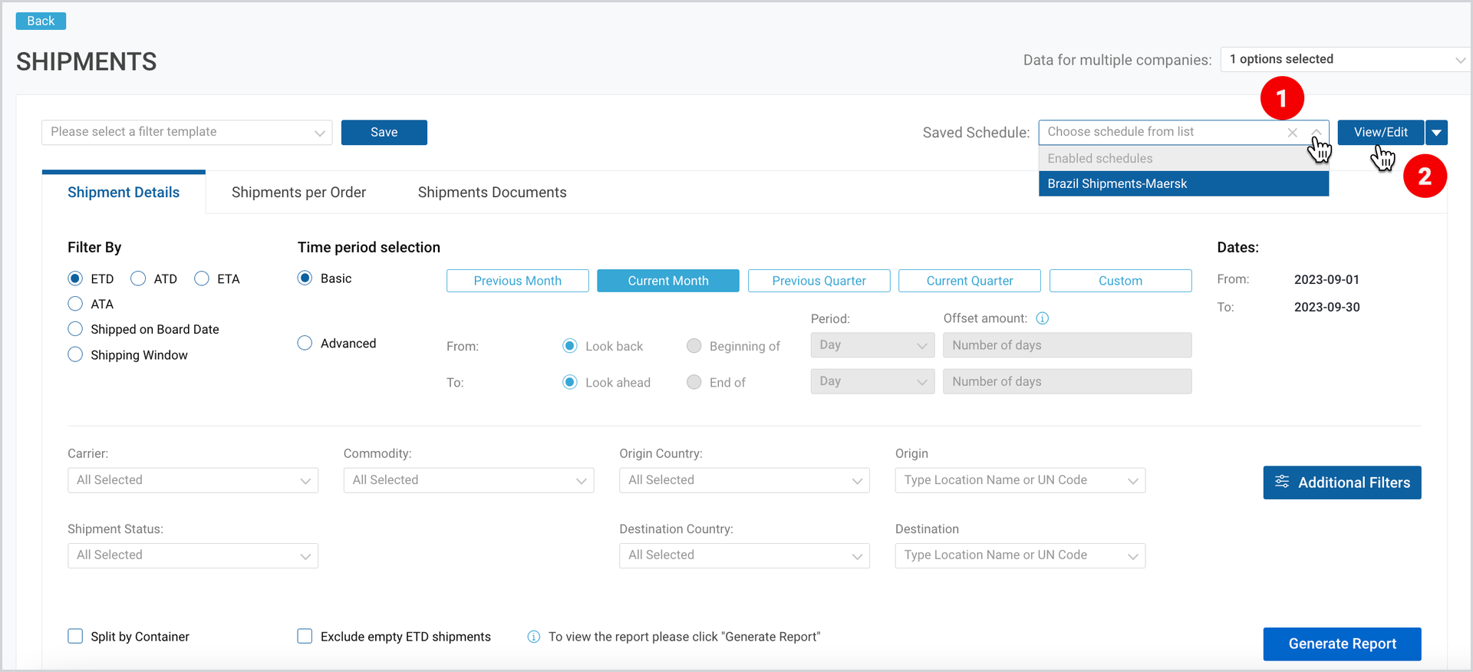Click the To Number of days field
The image size is (1473, 672).
point(1067,381)
